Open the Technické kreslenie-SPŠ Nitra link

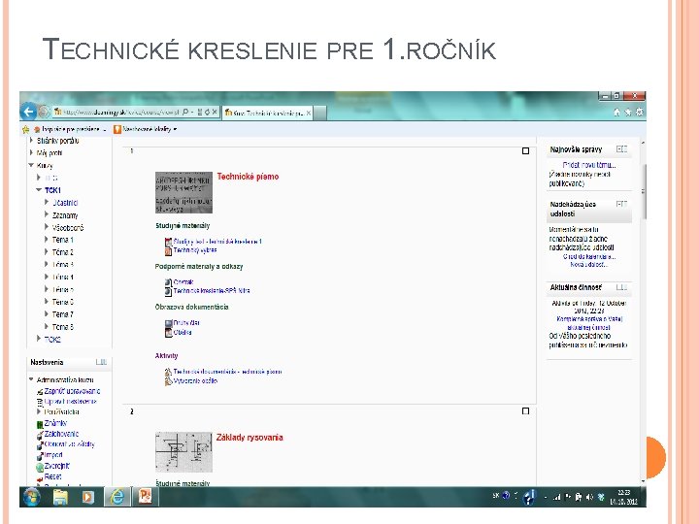tap(212, 291)
